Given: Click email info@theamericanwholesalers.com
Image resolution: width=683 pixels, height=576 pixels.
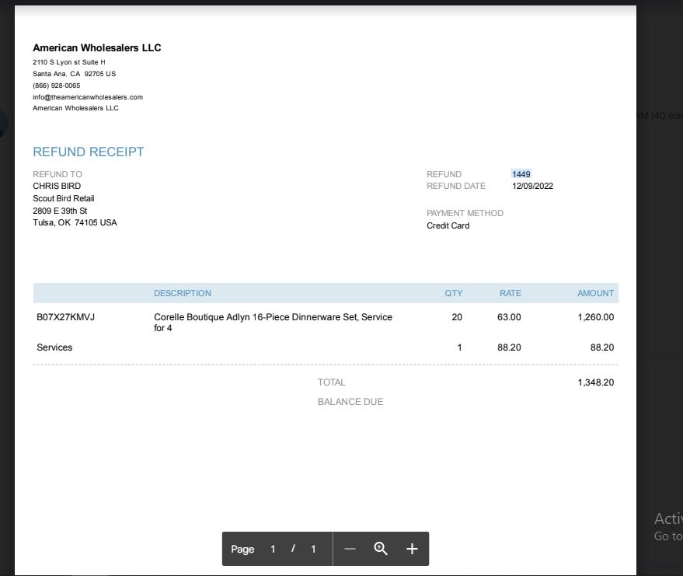Looking at the screenshot, I should click(x=88, y=97).
